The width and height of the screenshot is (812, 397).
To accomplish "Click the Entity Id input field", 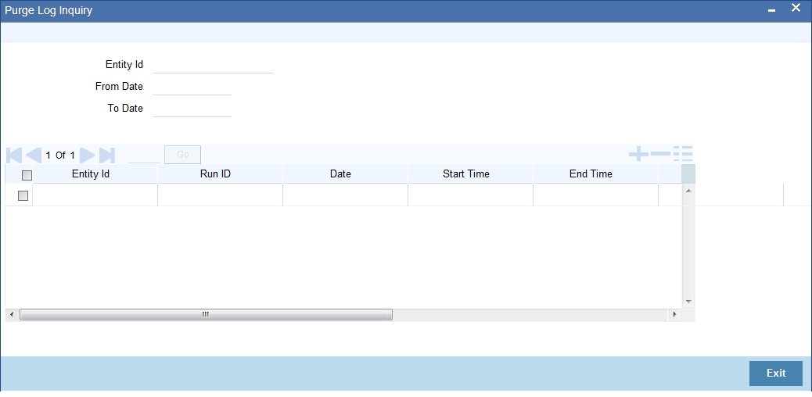I will [x=213, y=65].
